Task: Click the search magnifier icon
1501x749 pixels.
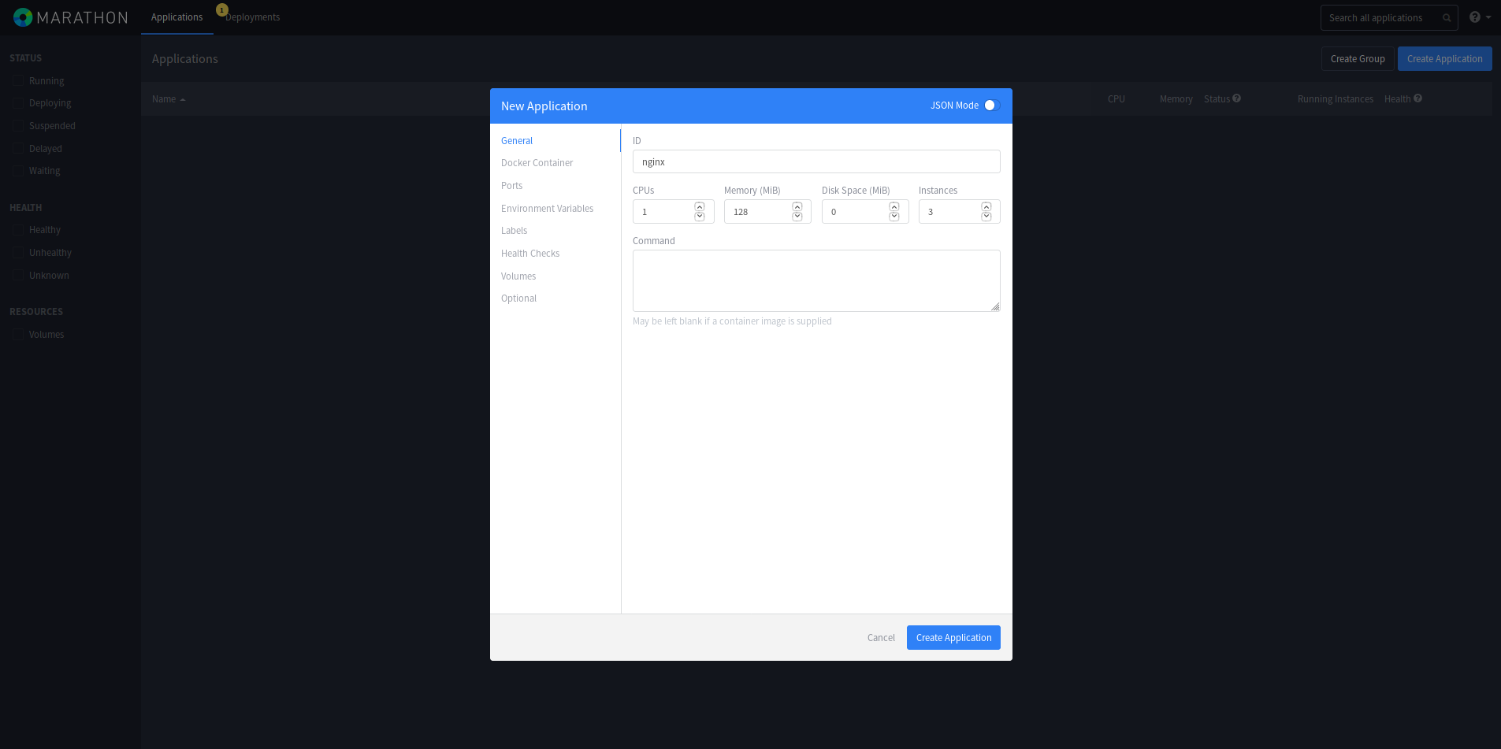Action: coord(1447,18)
